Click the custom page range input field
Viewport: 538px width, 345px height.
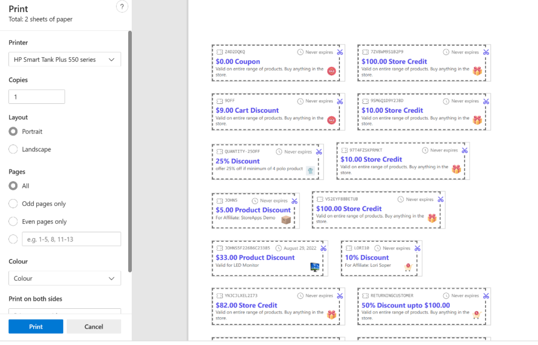point(71,239)
